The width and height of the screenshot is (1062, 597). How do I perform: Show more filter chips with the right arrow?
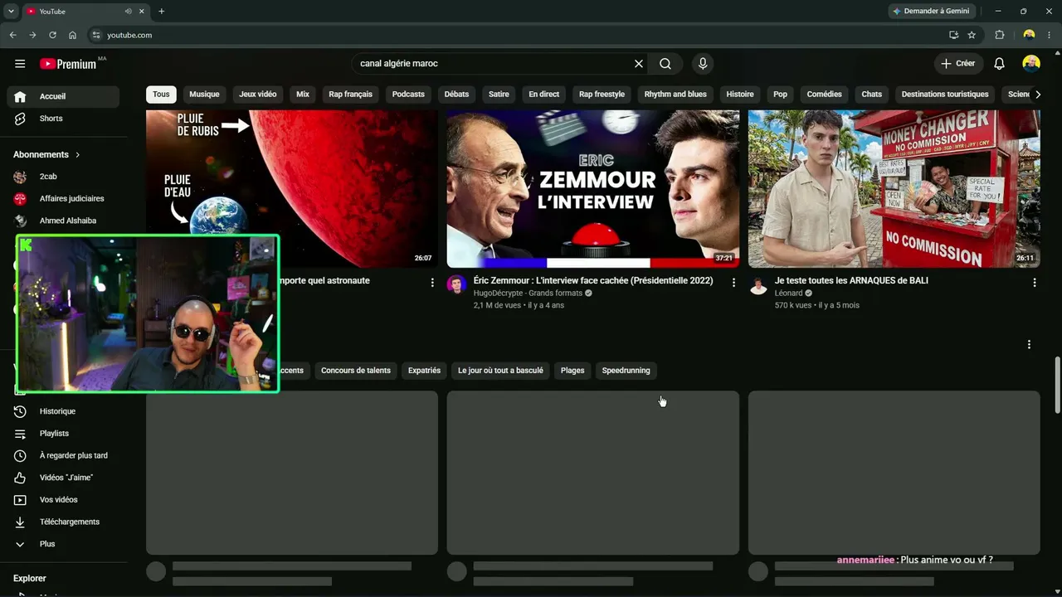(1037, 95)
